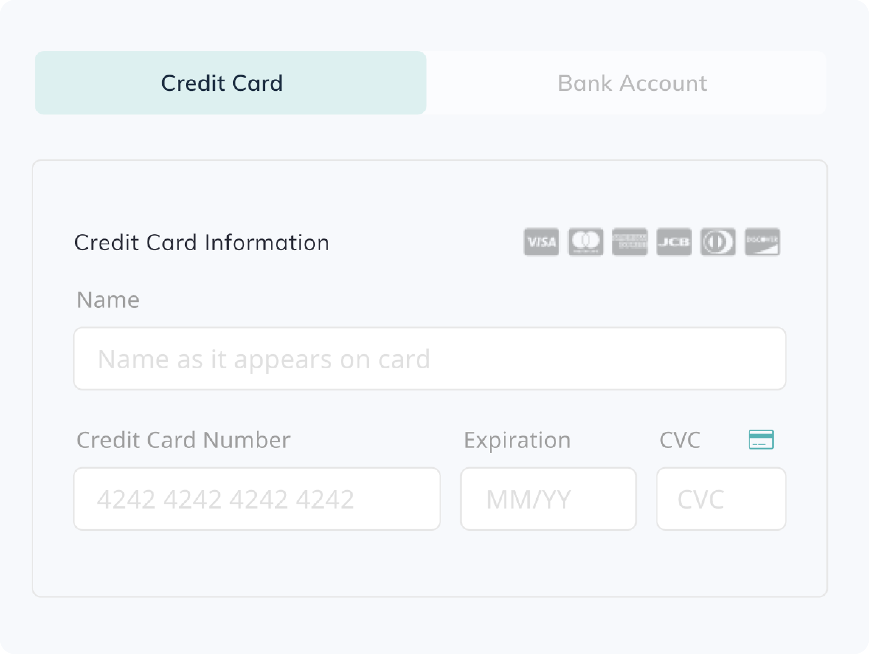Select the VISA card brand icon

point(541,242)
